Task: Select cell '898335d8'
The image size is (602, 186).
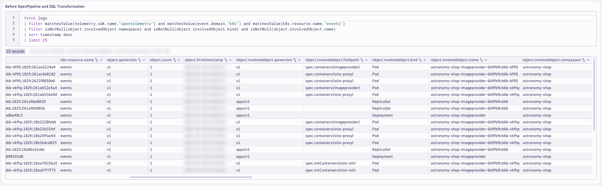Action: click(x=14, y=157)
